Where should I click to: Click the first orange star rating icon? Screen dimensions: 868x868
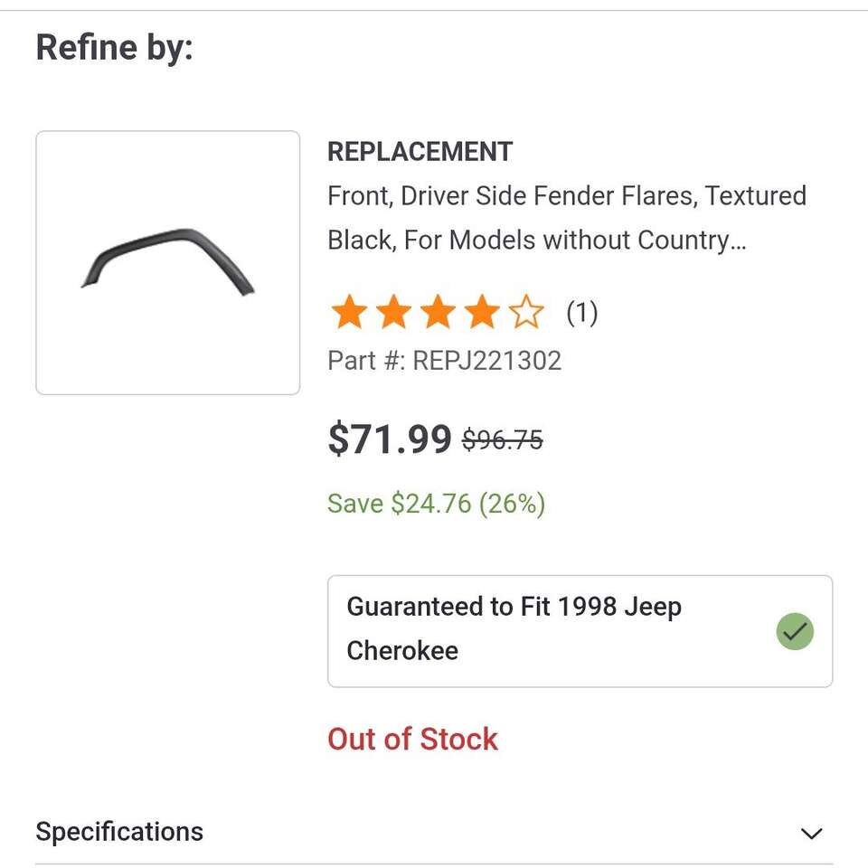[x=349, y=311]
